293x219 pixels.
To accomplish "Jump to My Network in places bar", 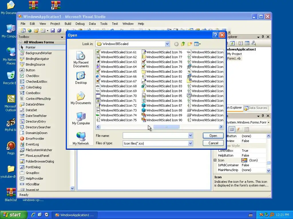I will (x=81, y=139).
